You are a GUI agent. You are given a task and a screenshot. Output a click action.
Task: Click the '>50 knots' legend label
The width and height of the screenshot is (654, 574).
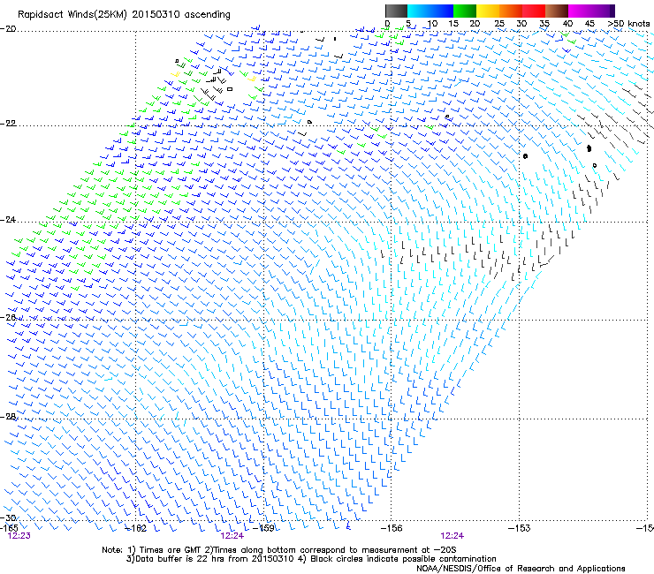click(x=628, y=24)
